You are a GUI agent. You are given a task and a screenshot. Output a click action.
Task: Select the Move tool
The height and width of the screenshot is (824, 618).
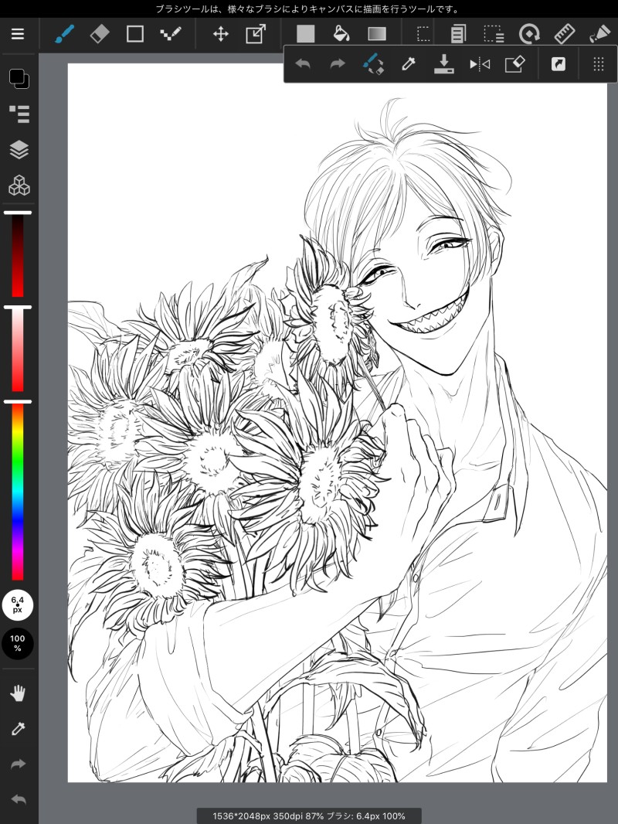click(x=220, y=34)
